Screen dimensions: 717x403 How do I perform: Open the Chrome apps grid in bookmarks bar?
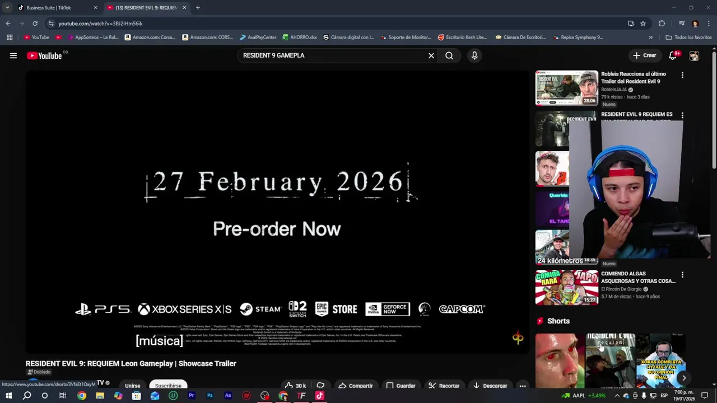pos(10,38)
